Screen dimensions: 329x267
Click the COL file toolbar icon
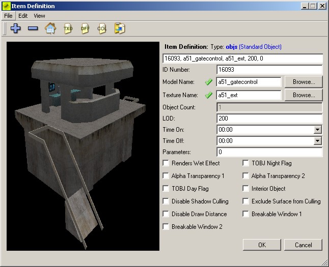coord(102,28)
